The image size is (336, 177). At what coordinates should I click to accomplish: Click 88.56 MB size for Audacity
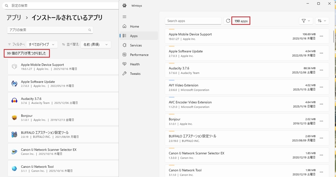(310, 68)
